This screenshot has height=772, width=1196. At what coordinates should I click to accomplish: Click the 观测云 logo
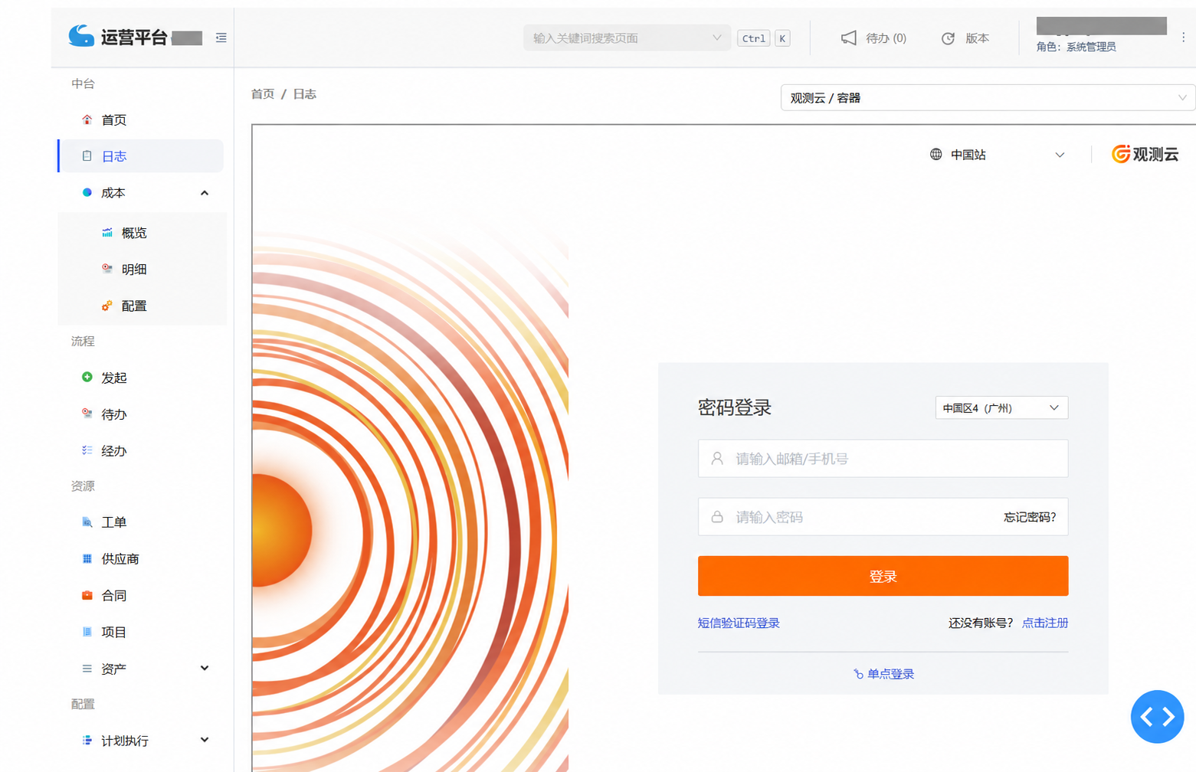point(1145,154)
